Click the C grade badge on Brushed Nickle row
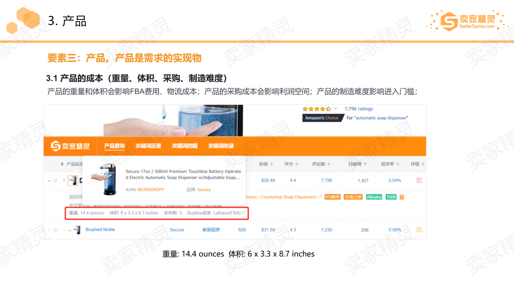This screenshot has width=514, height=289. [419, 229]
